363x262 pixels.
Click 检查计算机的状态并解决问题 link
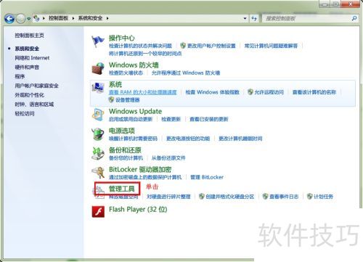140,46
